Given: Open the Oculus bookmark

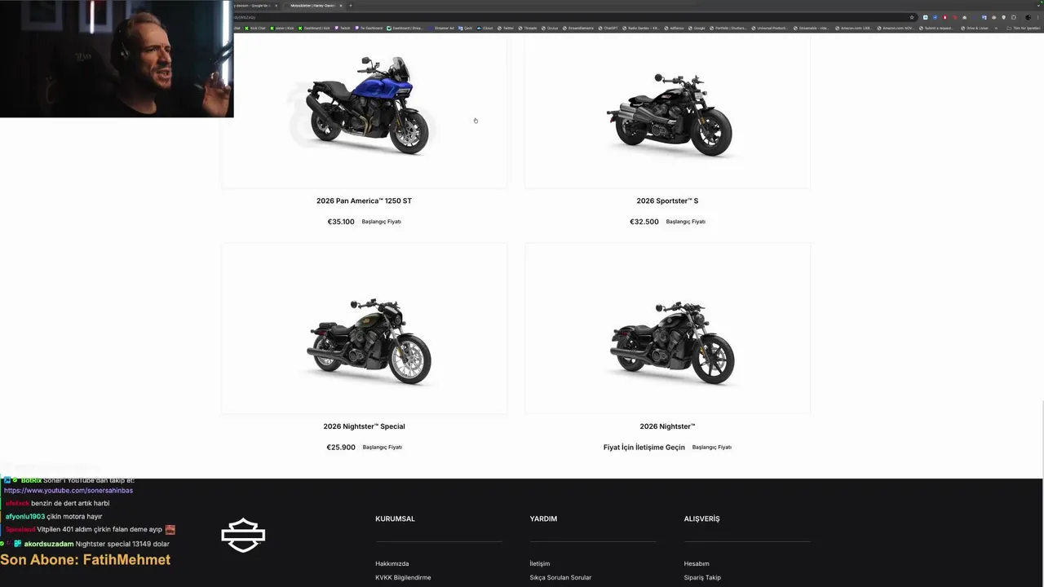Looking at the screenshot, I should 551,28.
